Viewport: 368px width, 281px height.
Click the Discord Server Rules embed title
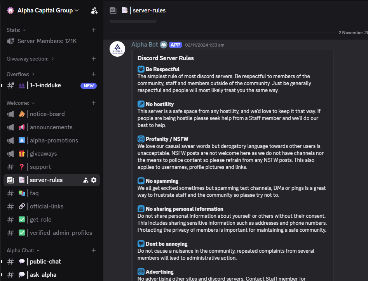tap(166, 58)
